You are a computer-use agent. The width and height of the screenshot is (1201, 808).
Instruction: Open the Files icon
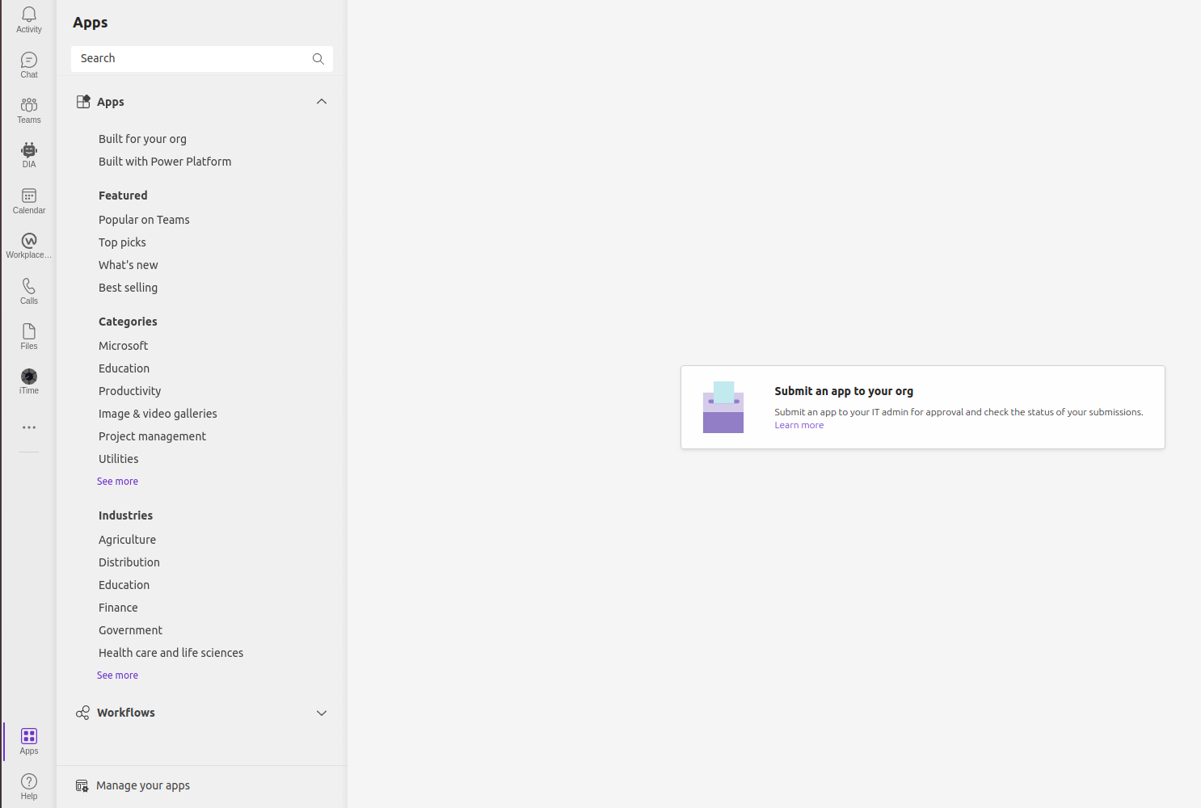pyautogui.click(x=29, y=331)
